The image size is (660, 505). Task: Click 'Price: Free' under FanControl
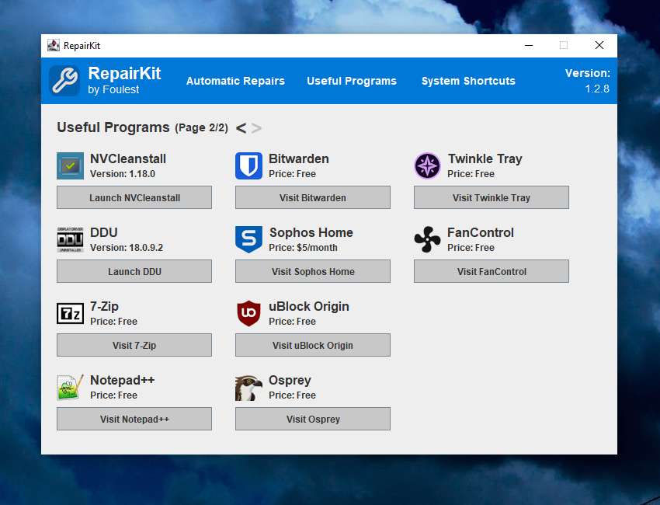[x=471, y=248]
